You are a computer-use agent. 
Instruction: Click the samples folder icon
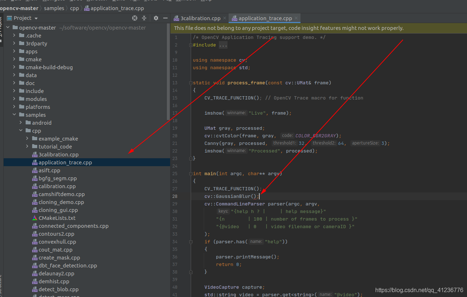pyautogui.click(x=22, y=115)
